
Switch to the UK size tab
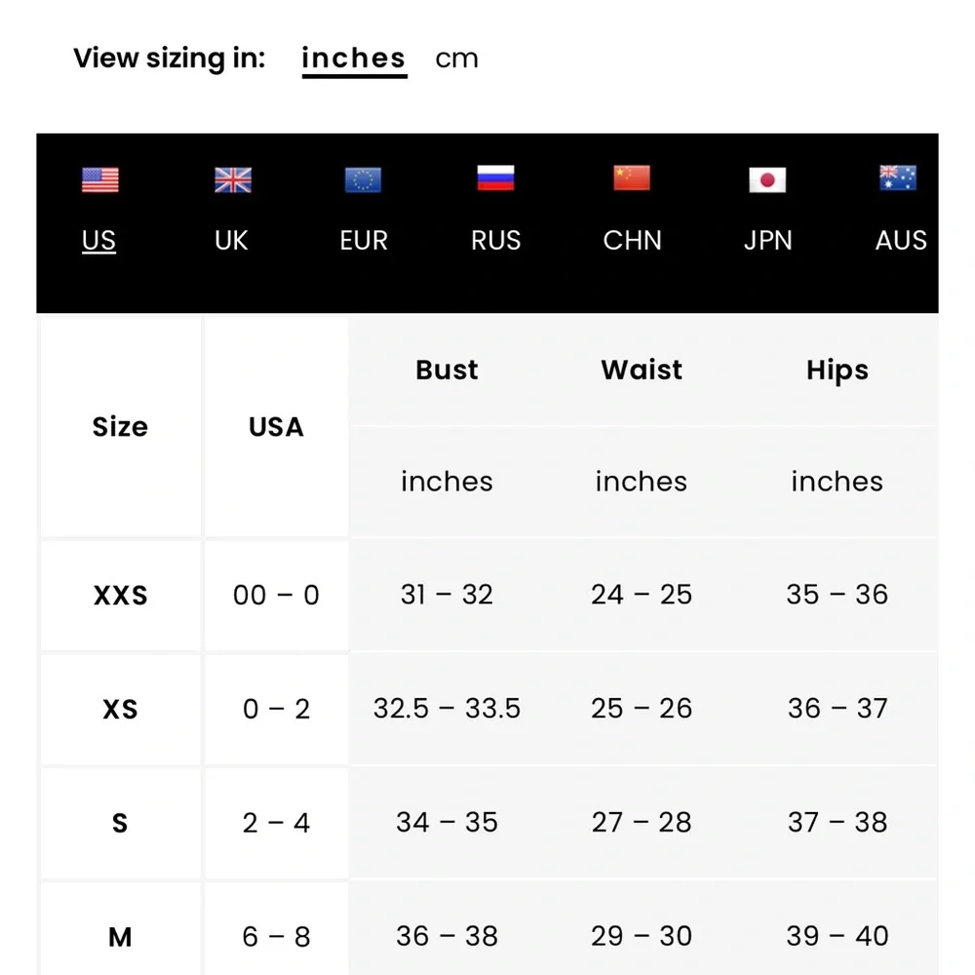point(232,240)
